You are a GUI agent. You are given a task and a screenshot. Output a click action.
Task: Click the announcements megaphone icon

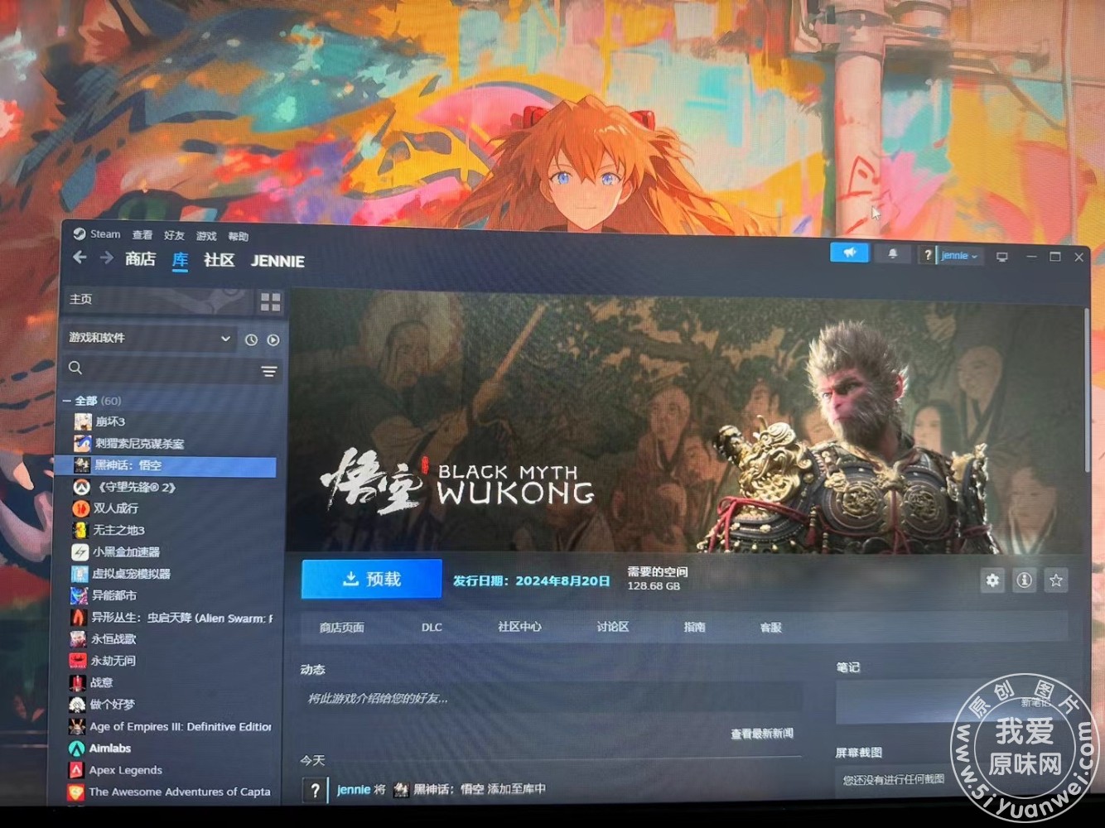(x=849, y=253)
